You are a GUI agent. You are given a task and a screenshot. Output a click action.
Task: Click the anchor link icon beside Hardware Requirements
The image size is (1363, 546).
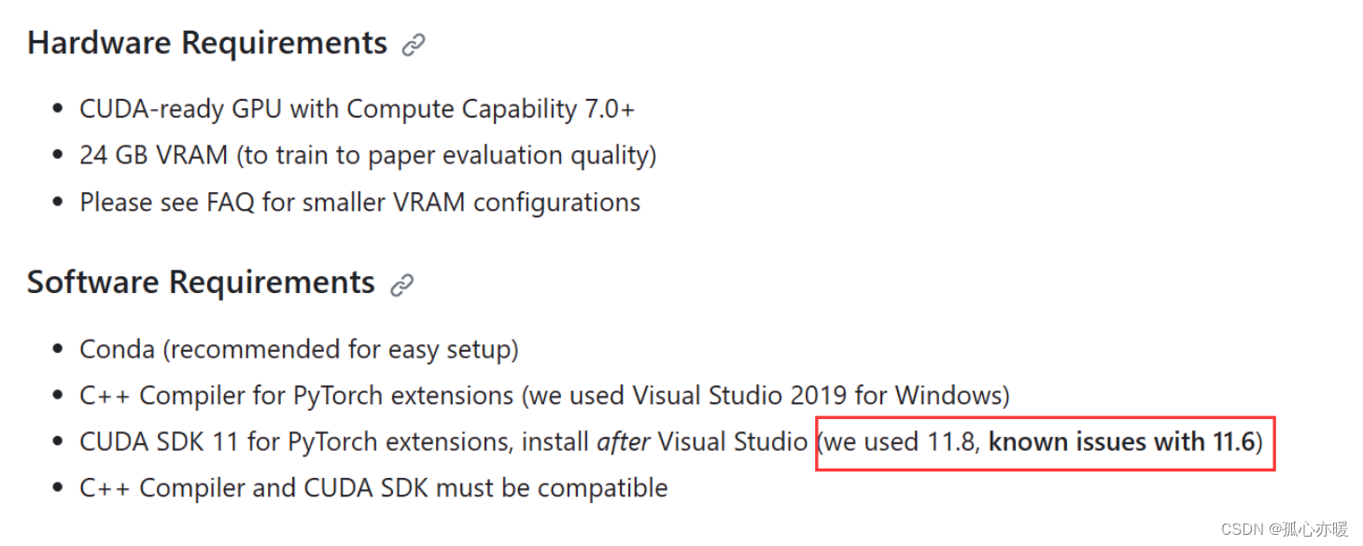tap(414, 45)
